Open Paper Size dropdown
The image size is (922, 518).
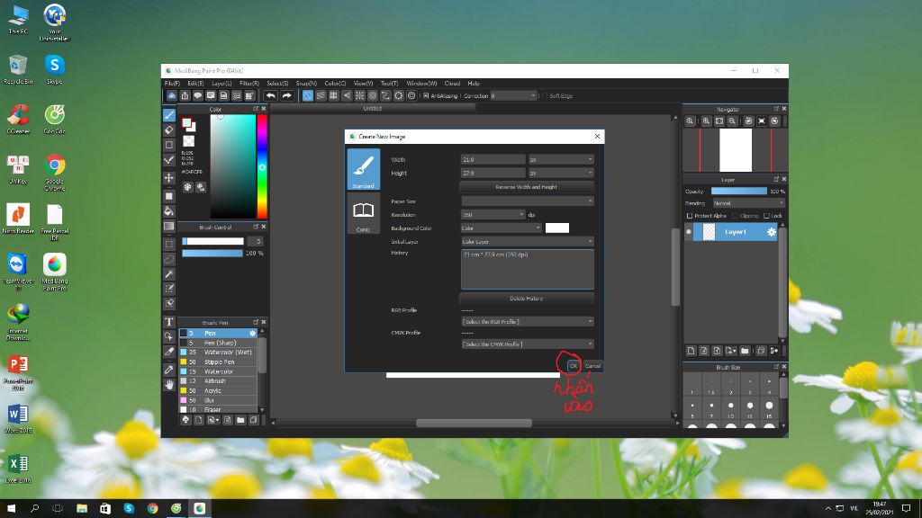click(528, 201)
